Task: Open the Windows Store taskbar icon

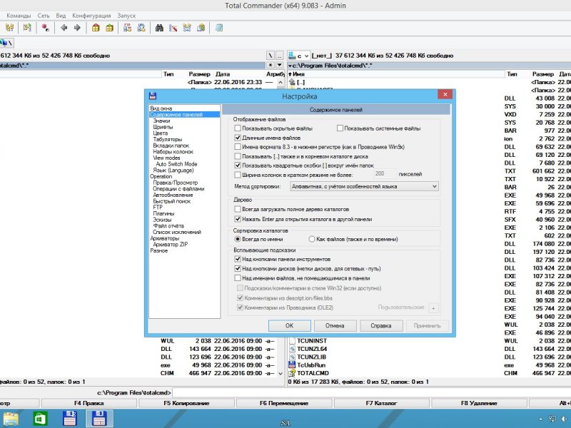Action: (x=40, y=419)
